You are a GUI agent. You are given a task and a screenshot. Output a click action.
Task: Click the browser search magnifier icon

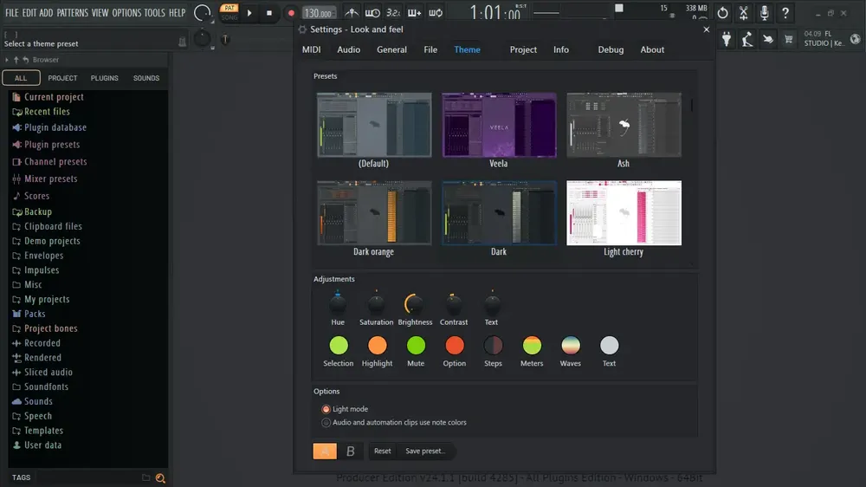[160, 478]
